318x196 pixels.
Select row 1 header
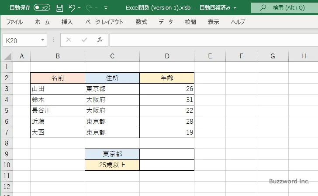(7, 67)
